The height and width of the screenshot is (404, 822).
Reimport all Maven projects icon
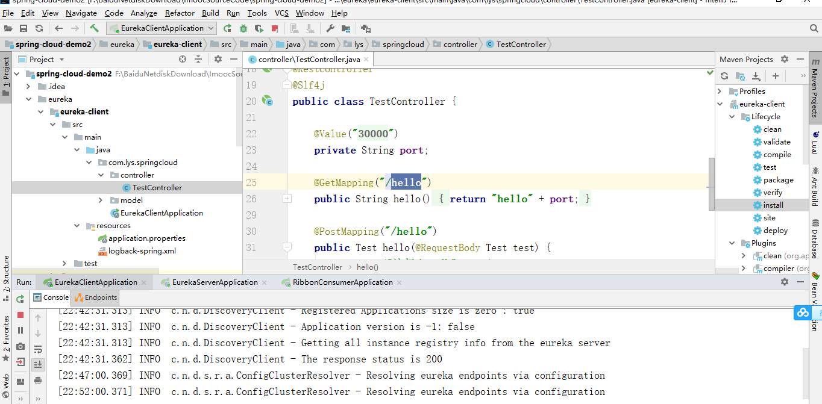click(x=724, y=76)
